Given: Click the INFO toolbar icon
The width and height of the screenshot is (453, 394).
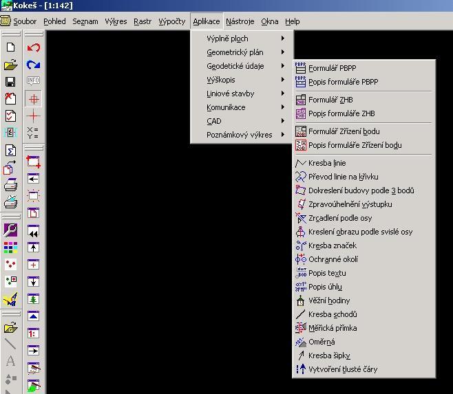Looking at the screenshot, I should tap(34, 80).
